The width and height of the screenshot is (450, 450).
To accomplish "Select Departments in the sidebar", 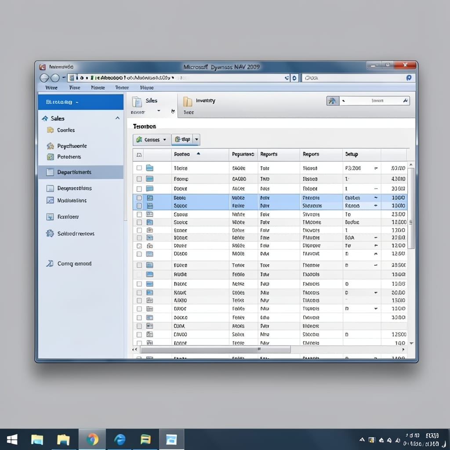I will coord(81,172).
